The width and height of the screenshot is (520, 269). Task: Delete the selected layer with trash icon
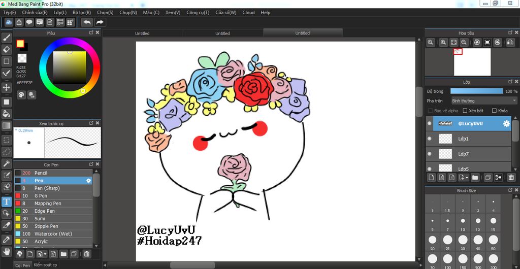click(511, 178)
